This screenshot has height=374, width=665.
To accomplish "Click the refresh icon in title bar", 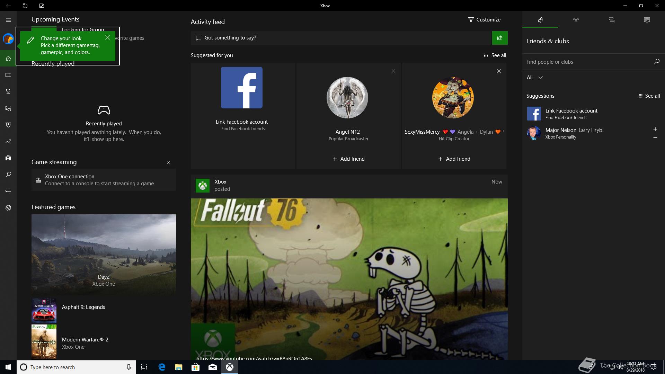I will pyautogui.click(x=25, y=6).
